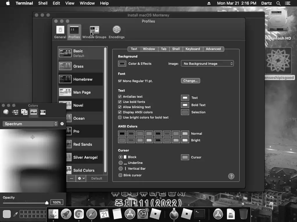297x222 pixels.
Task: Click the Opacity slider in Colors panel
Action: [x=26, y=203]
